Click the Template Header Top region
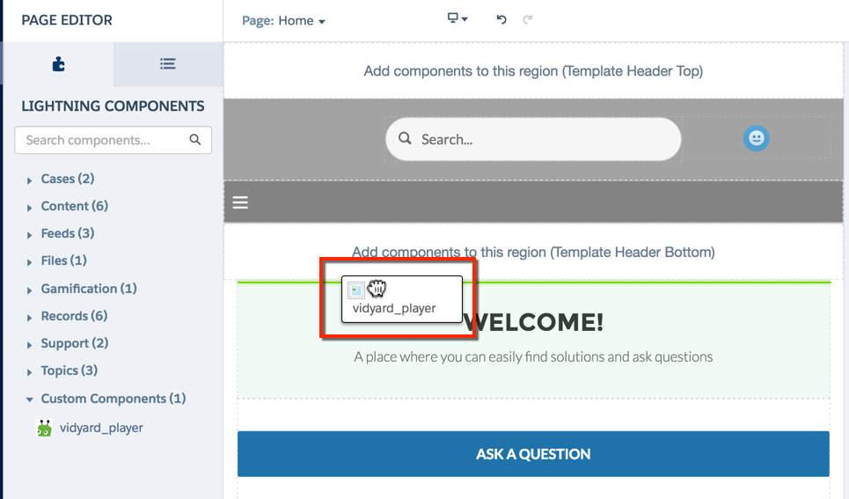This screenshot has width=849, height=499. [x=533, y=71]
